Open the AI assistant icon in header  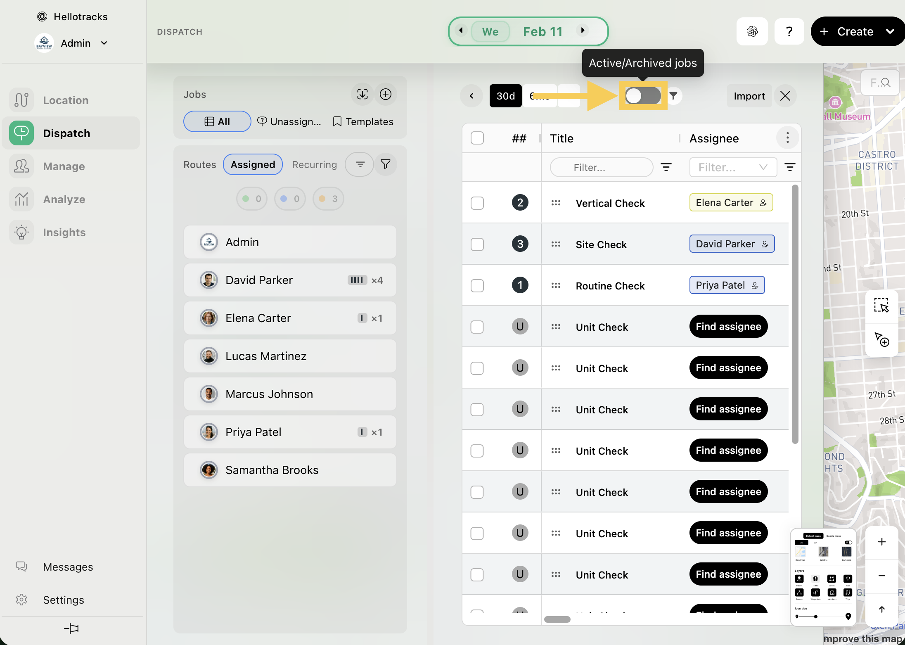coord(752,31)
